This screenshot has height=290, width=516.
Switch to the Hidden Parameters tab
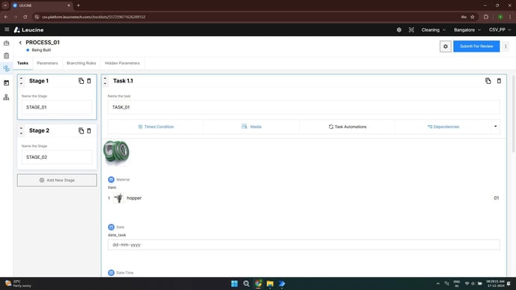click(122, 63)
